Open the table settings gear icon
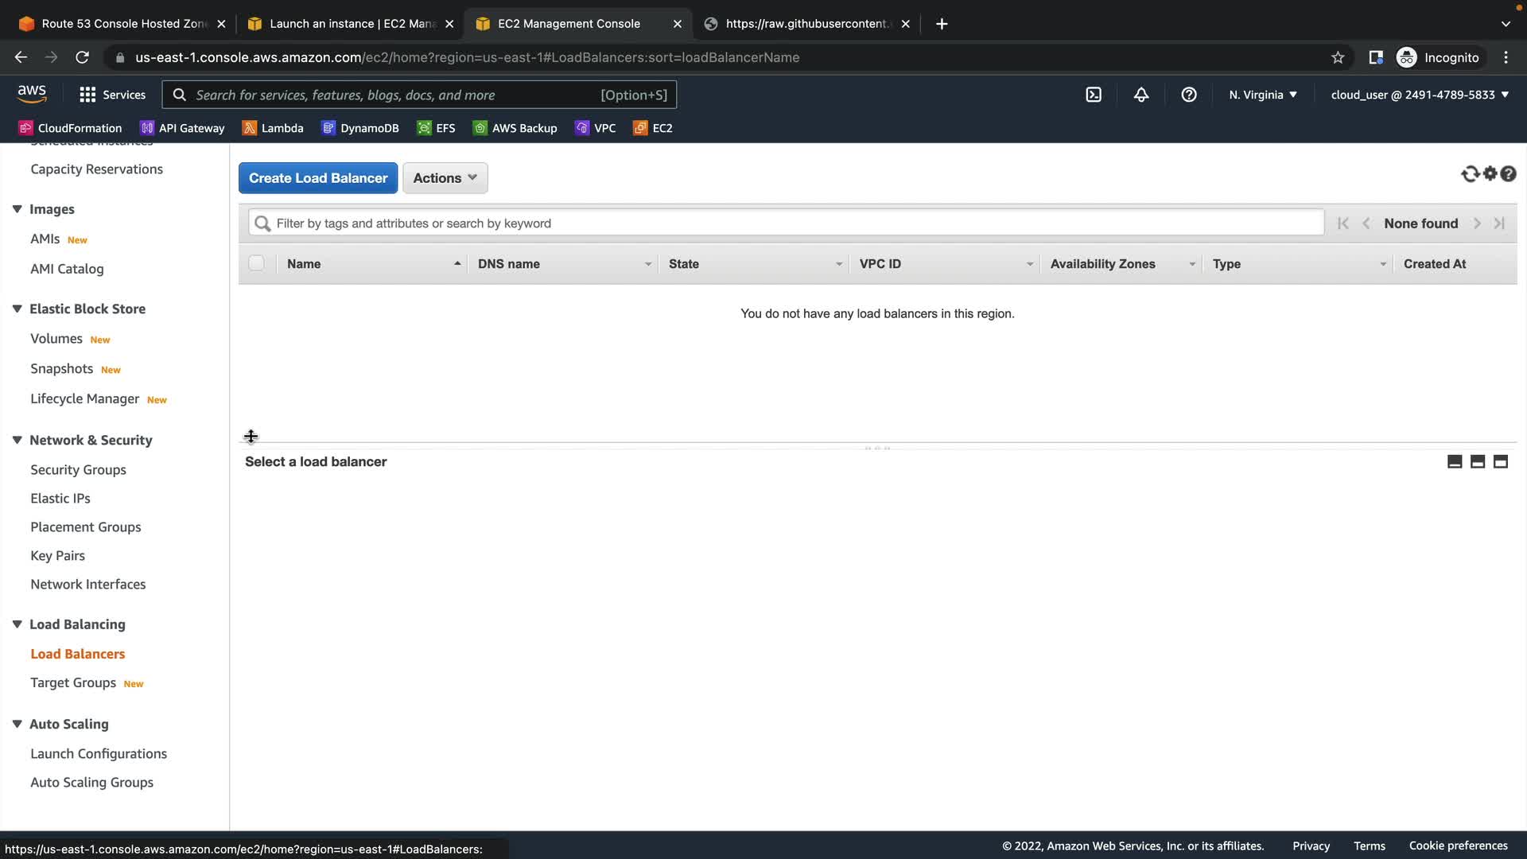1527x859 pixels. [1490, 173]
